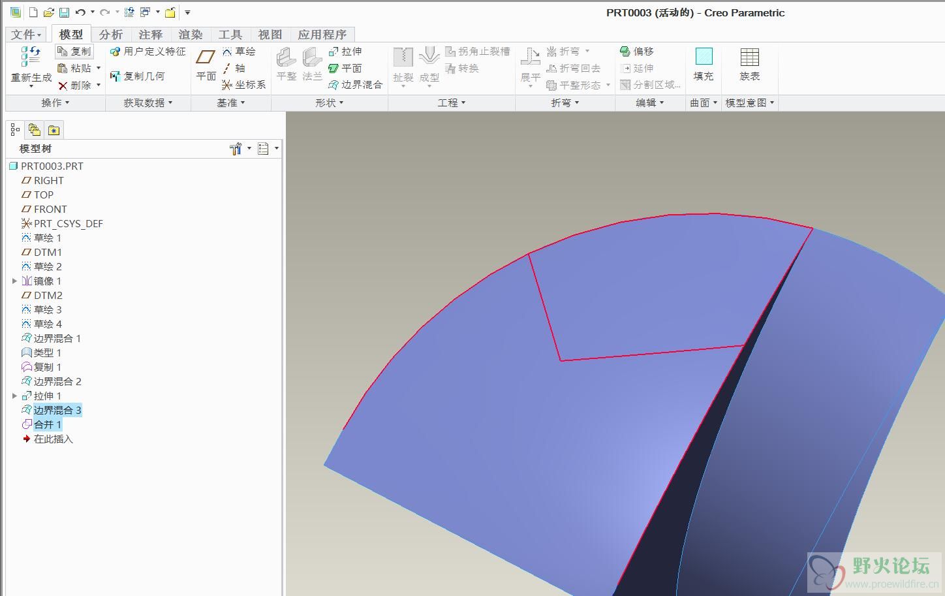
Task: Expand the 模型意图 group menu
Action: [x=750, y=102]
